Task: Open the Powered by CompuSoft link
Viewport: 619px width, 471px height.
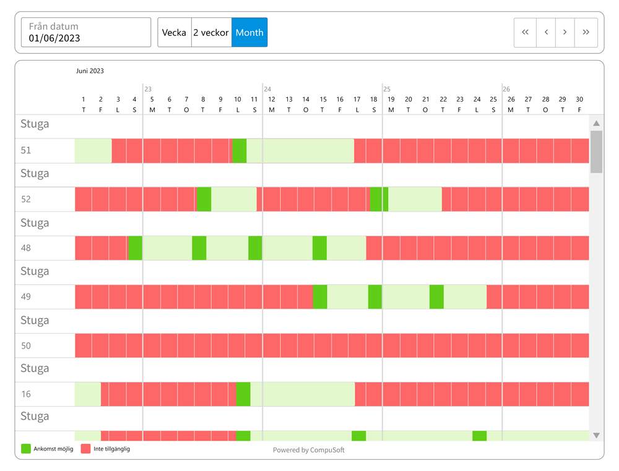Action: pos(308,450)
